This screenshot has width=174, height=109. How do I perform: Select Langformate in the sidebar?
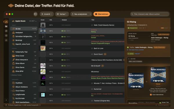click(24, 94)
